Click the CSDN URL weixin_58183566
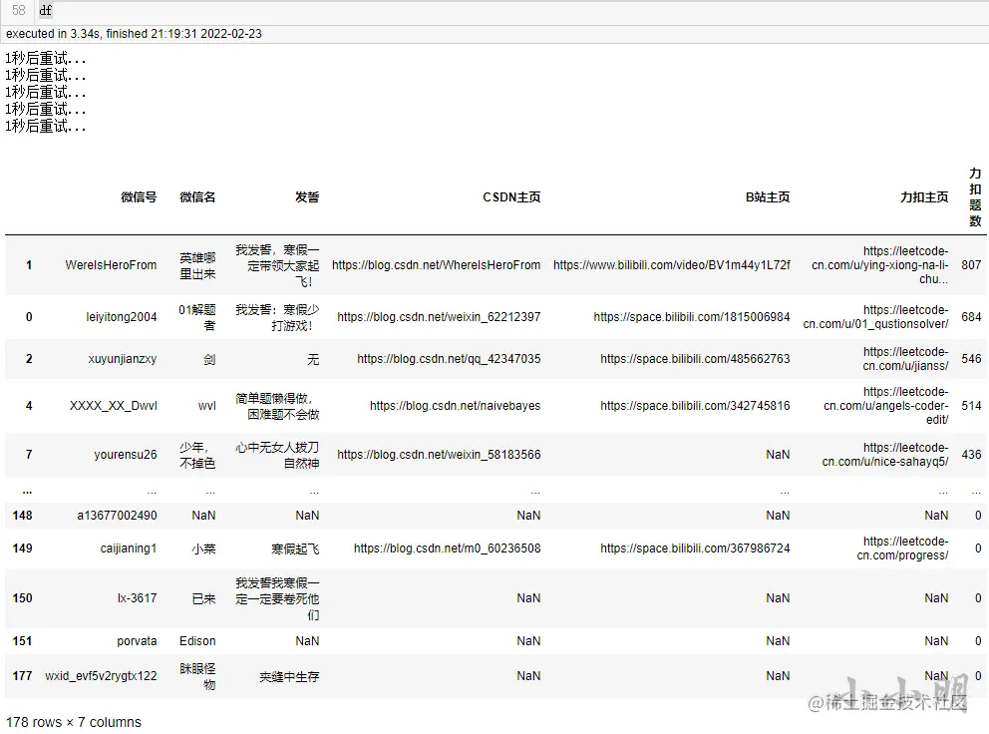 [439, 455]
